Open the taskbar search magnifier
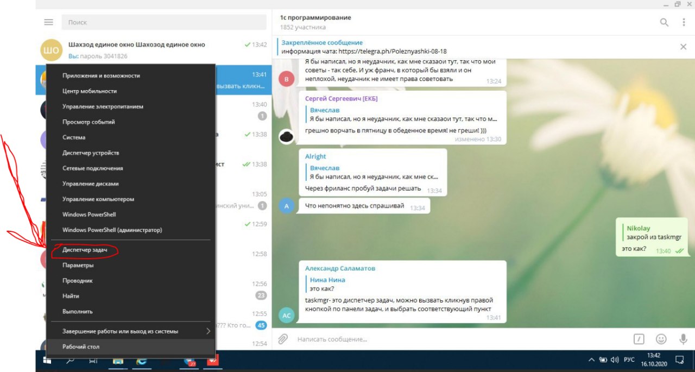Screen dimensions: 695x372 (70, 361)
